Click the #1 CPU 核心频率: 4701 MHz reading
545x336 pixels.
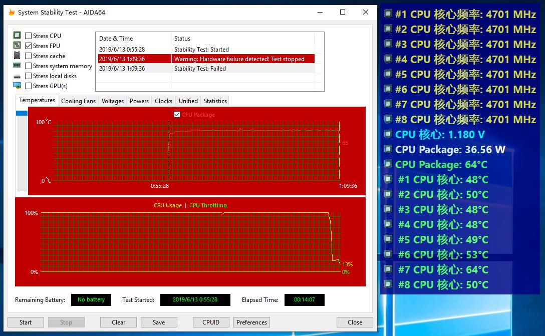(x=466, y=14)
